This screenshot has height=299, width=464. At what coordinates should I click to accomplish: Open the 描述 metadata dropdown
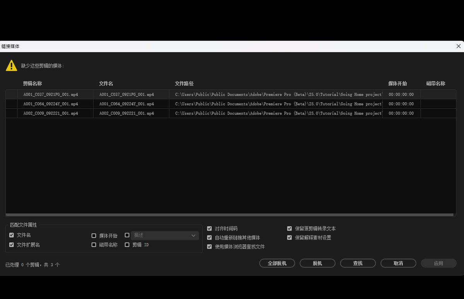pos(193,235)
